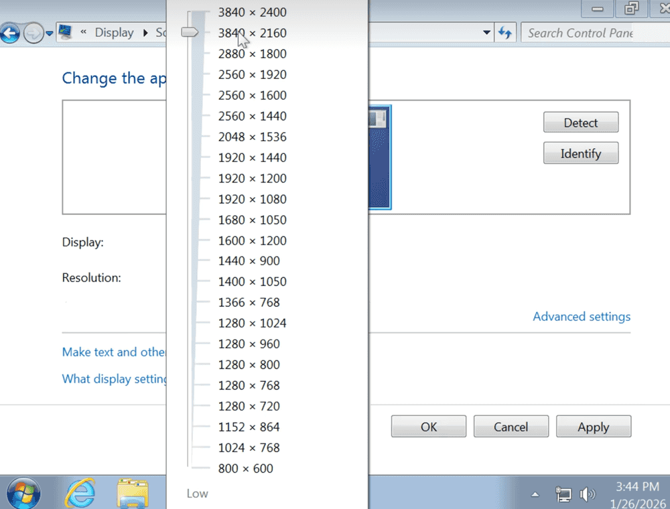
Task: Click the resolution slider thumb
Action: pyautogui.click(x=191, y=31)
